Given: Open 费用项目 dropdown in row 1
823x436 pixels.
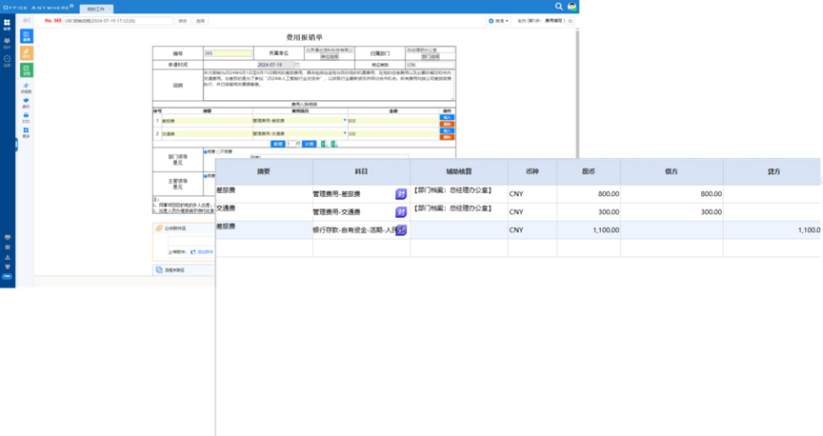Looking at the screenshot, I should tap(344, 121).
